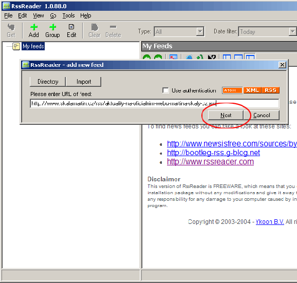Click the add new feed dialog title icon
The width and height of the screenshot is (297, 283).
pos(26,65)
